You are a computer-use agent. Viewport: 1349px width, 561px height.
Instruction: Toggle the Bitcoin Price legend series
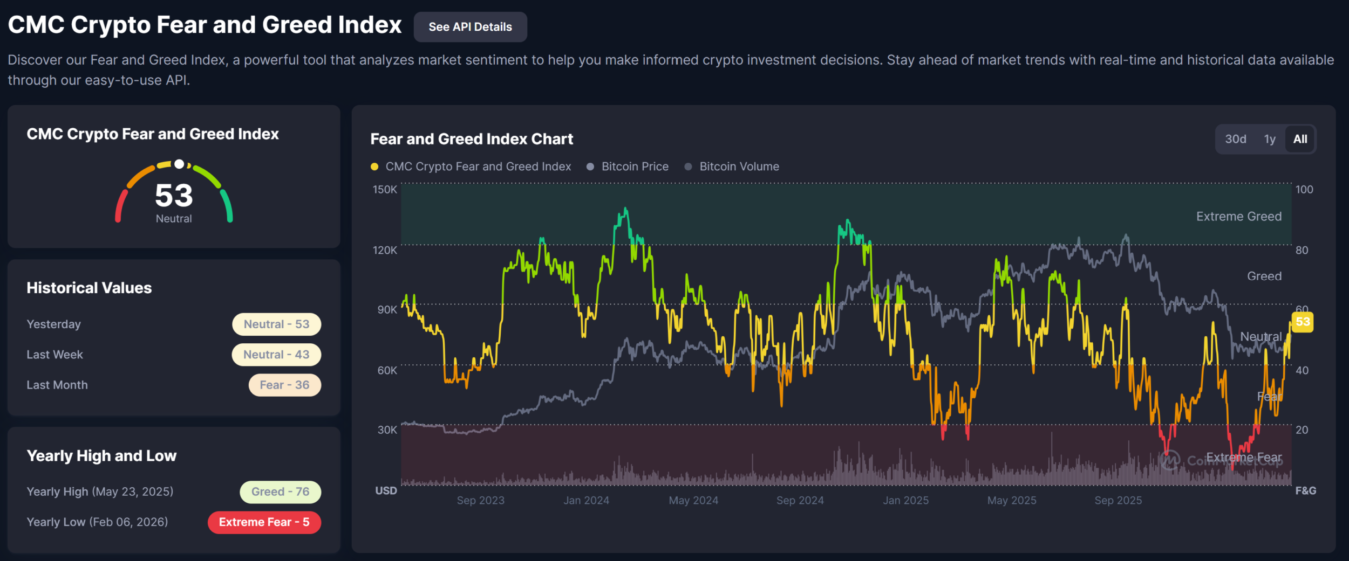point(635,167)
